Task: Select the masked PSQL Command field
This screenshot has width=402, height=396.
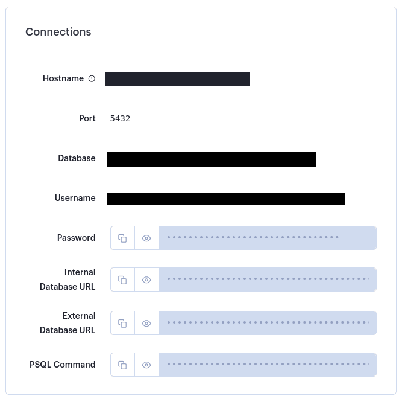Action: pos(268,365)
